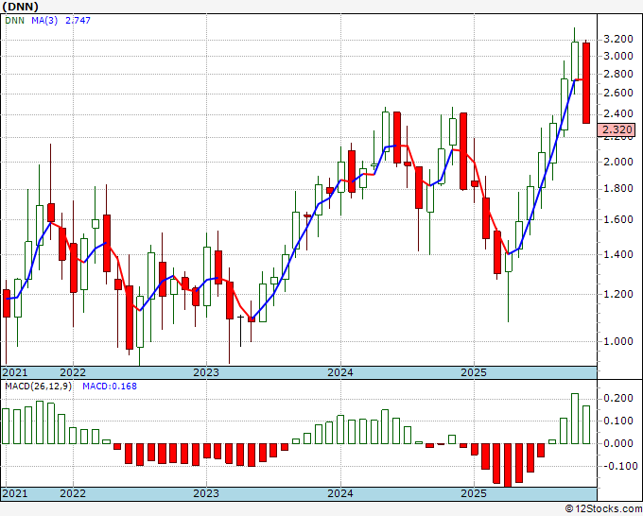The height and width of the screenshot is (516, 643).
Task: Click 2022 on the MACD panel time axis
Action: pos(73,493)
